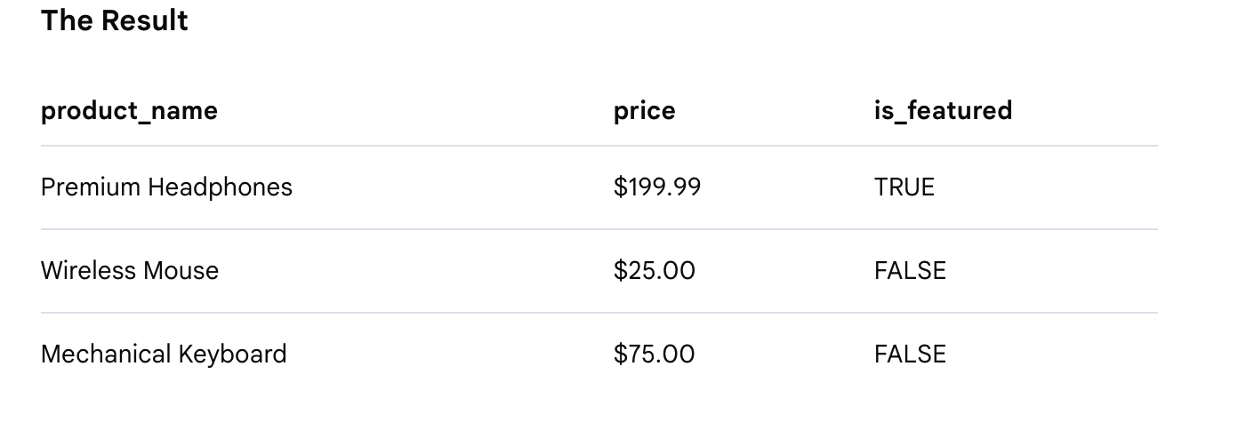This screenshot has width=1254, height=430.
Task: Select the Premium Headphones cell
Action: tap(166, 187)
